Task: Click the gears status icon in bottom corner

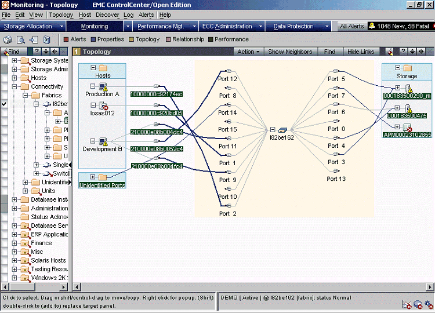Action: (x=429, y=305)
